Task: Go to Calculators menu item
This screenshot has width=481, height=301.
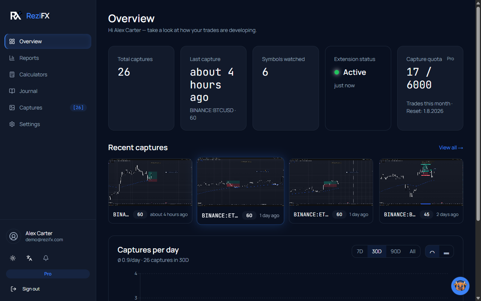Action: (48, 74)
